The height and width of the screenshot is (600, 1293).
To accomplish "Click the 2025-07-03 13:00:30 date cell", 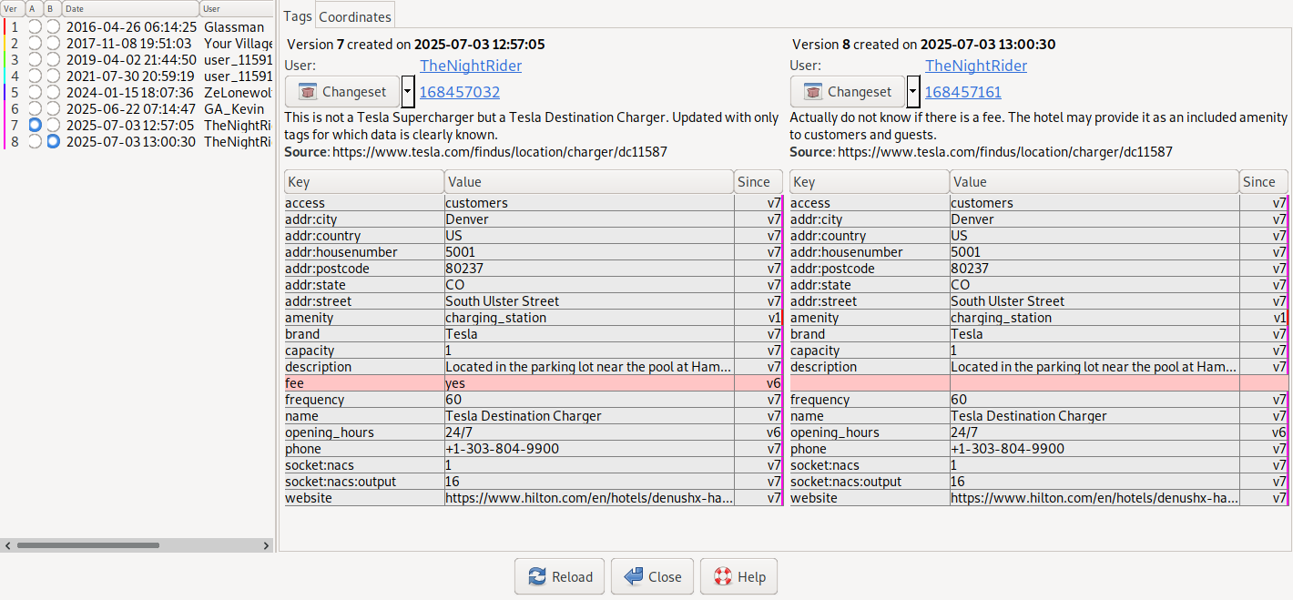I will pos(131,142).
